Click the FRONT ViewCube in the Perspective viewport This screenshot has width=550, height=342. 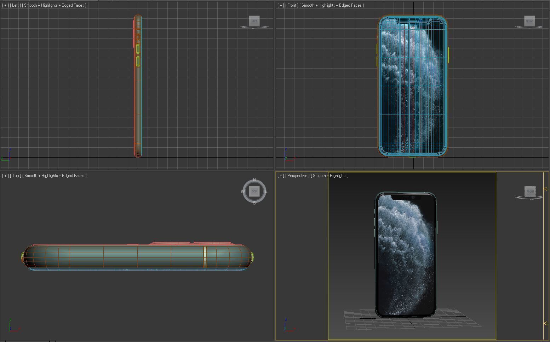pos(530,191)
